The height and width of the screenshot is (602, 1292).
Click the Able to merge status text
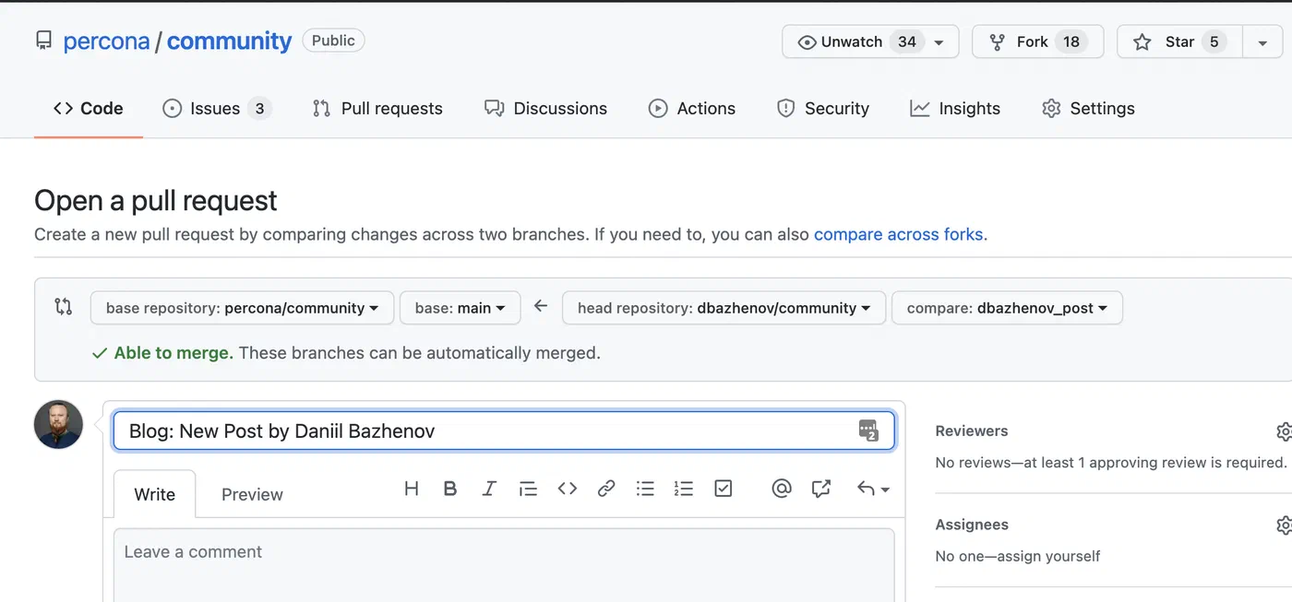point(173,353)
